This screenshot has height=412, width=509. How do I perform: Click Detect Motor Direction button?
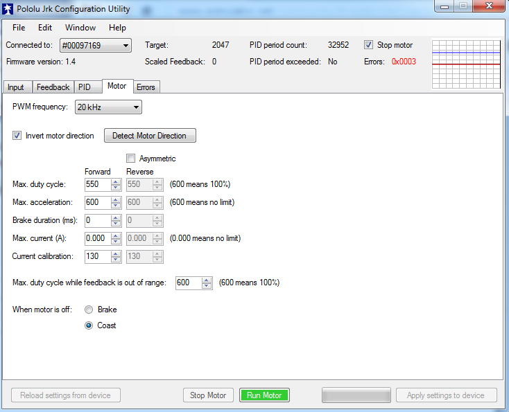tap(150, 136)
